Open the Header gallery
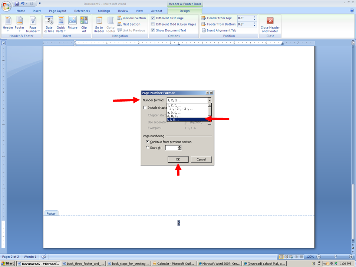 (x=8, y=24)
